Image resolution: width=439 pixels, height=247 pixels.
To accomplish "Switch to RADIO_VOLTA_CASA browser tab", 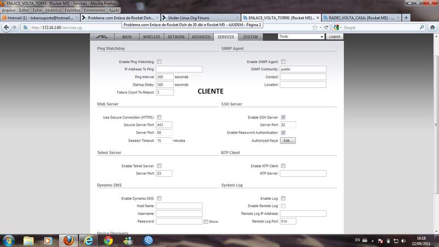I will pyautogui.click(x=361, y=18).
